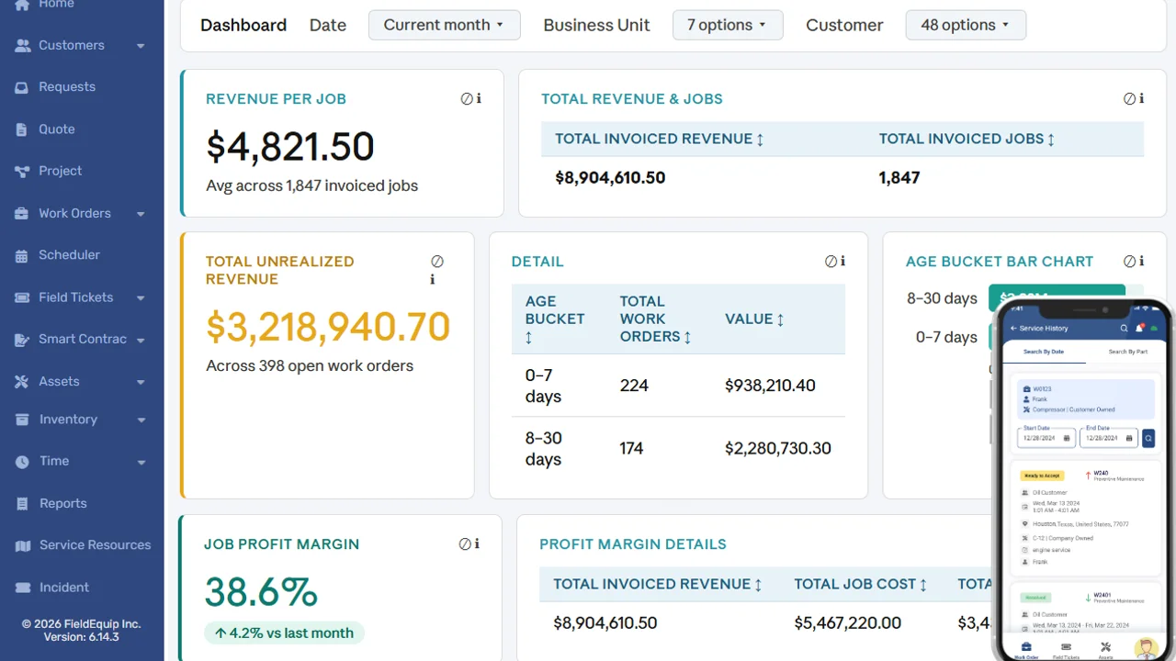Expand the Work Orders submenu arrow
Screen dimensions: 1176x661
pyautogui.click(x=141, y=214)
